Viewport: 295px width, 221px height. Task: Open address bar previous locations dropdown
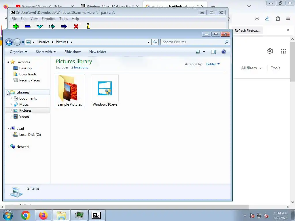[x=148, y=42]
